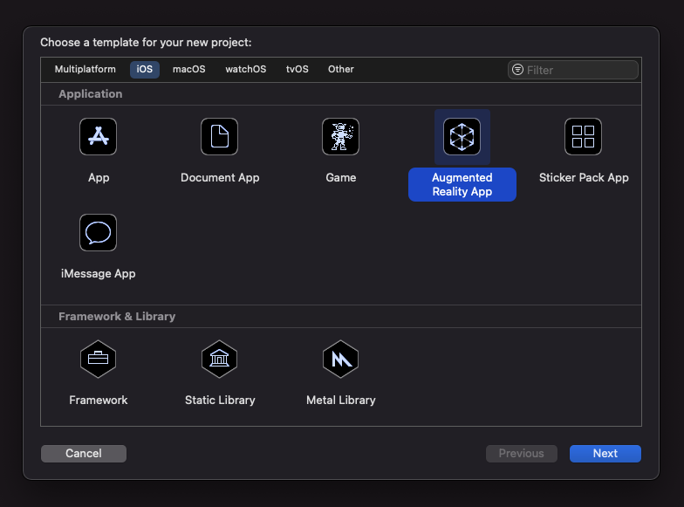Choose the Document App template icon
Screen dimensions: 684x507
tap(219, 137)
